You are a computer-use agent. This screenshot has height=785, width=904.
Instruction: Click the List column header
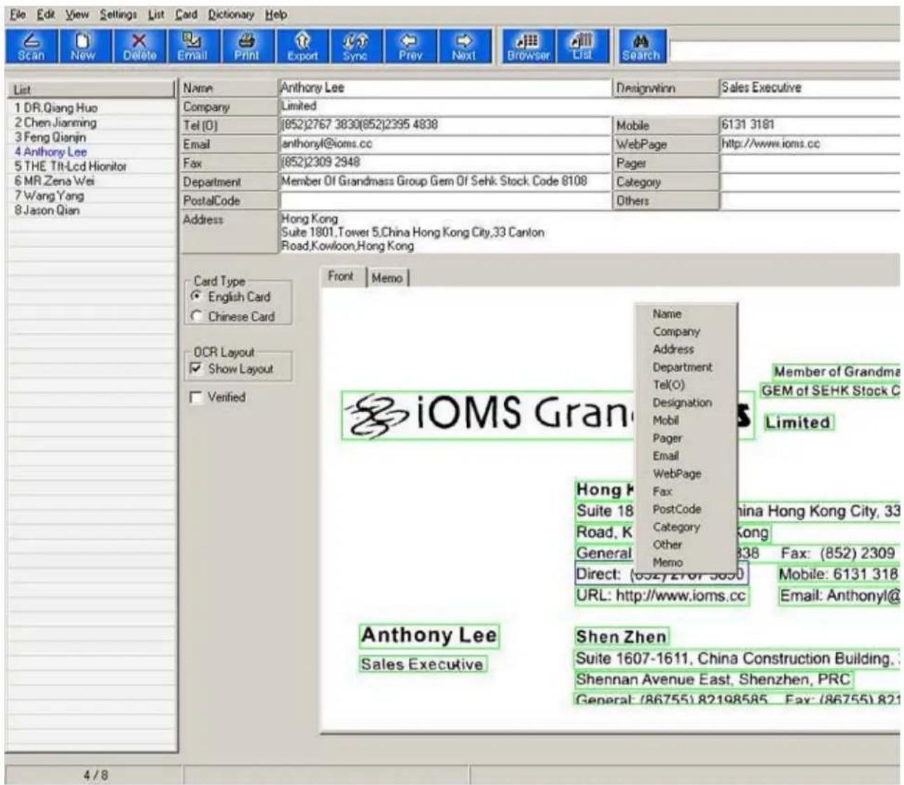point(91,89)
